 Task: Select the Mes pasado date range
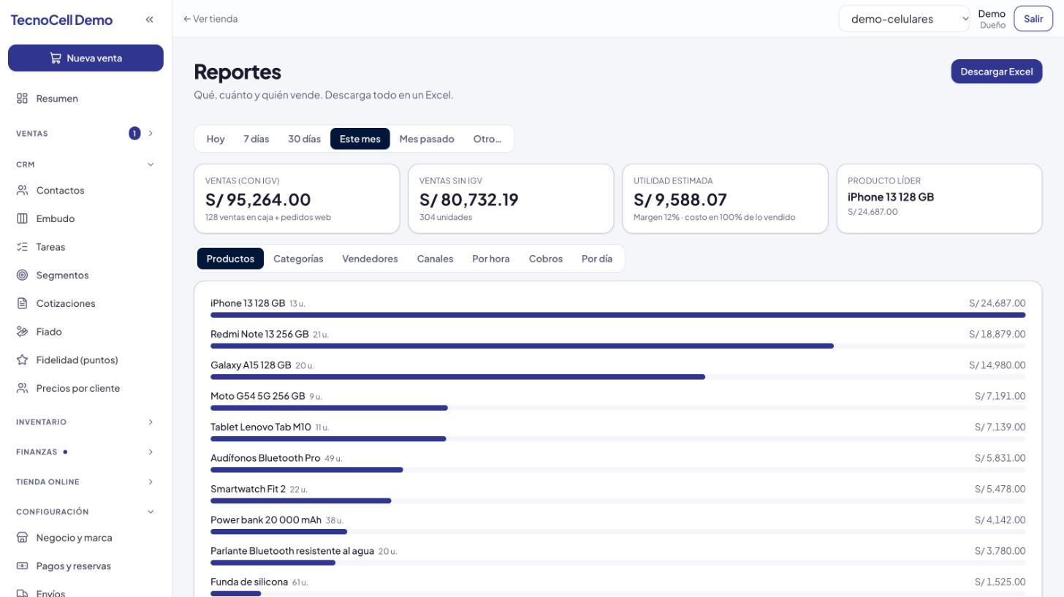[x=427, y=139]
